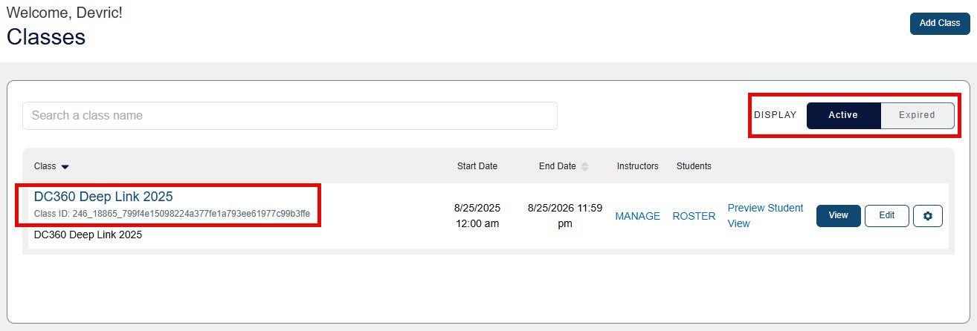Open the DC360 Deep Link 2025 class

click(x=103, y=197)
